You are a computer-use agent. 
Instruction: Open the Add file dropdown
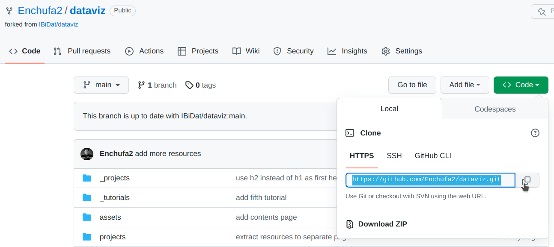(x=465, y=85)
